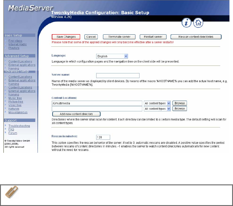This screenshot has width=233, height=206.
Task: Click the Server name label
Action: (x=60, y=75)
